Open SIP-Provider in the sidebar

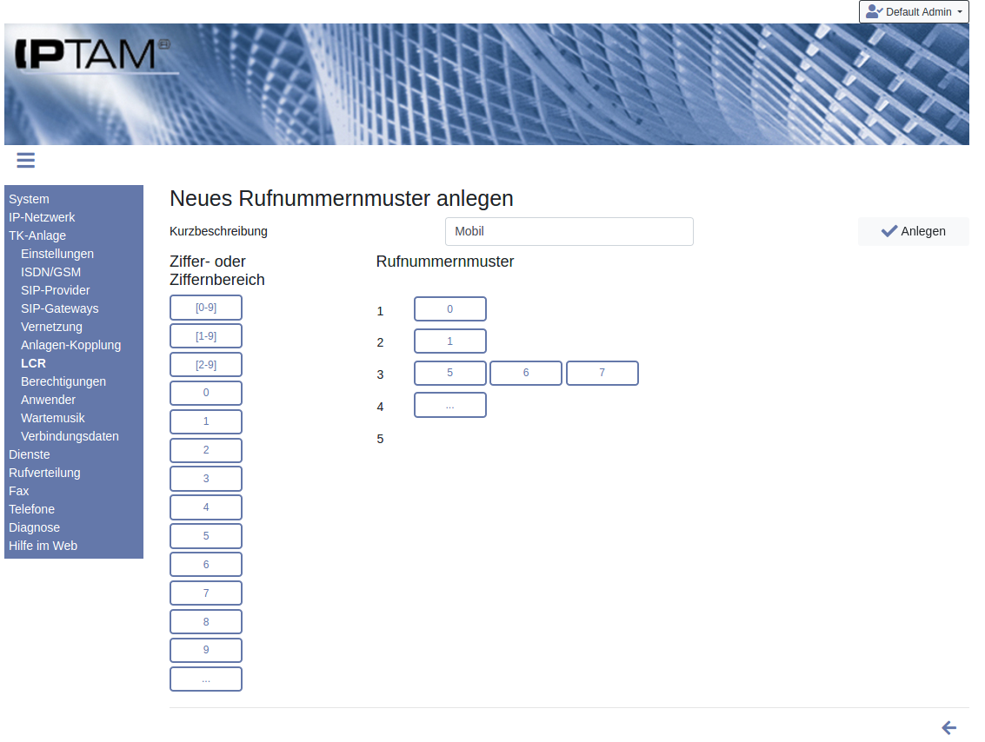(56, 290)
